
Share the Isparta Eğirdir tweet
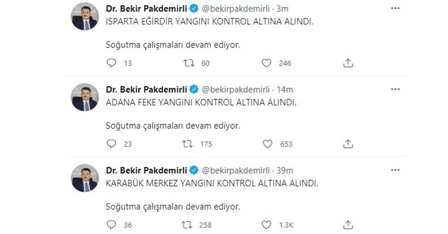coord(348,63)
